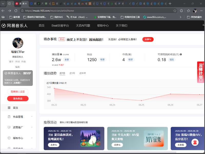Screen dimensions: 205x154
Task: Click the browser refresh icon
Action: coord(16,11)
